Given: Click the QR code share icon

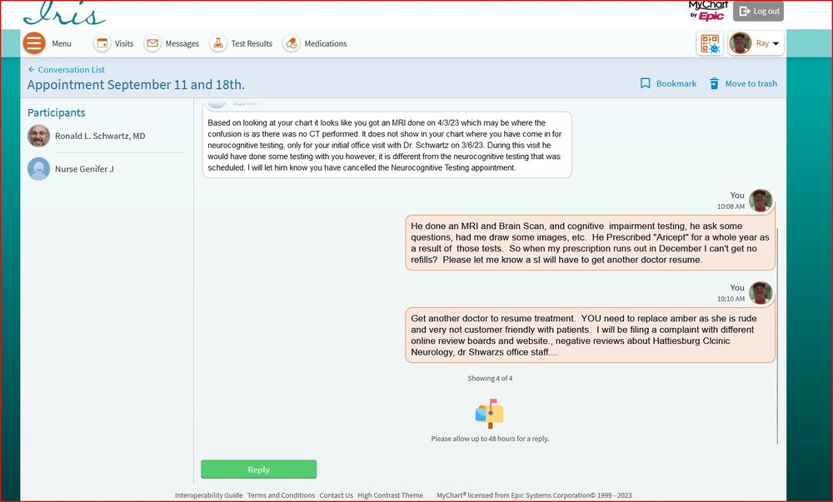Looking at the screenshot, I should pos(710,44).
